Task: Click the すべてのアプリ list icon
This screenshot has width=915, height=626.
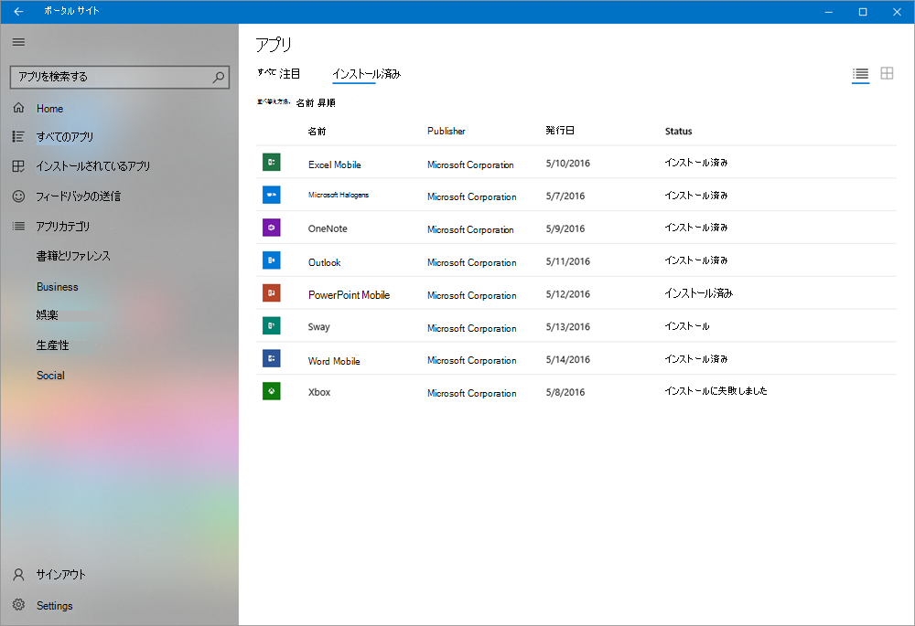Action: point(18,136)
